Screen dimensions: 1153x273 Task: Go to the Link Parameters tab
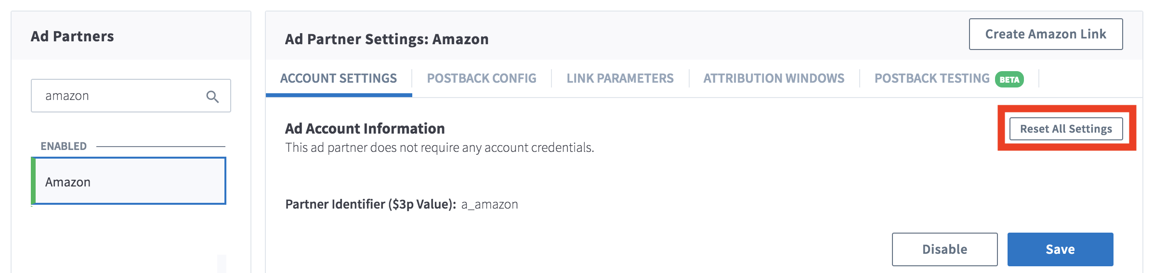coord(620,78)
